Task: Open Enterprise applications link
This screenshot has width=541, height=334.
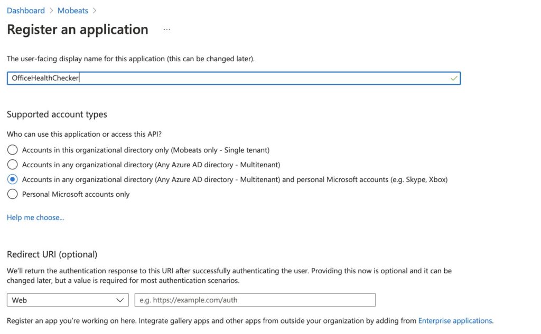Action: coord(455,321)
